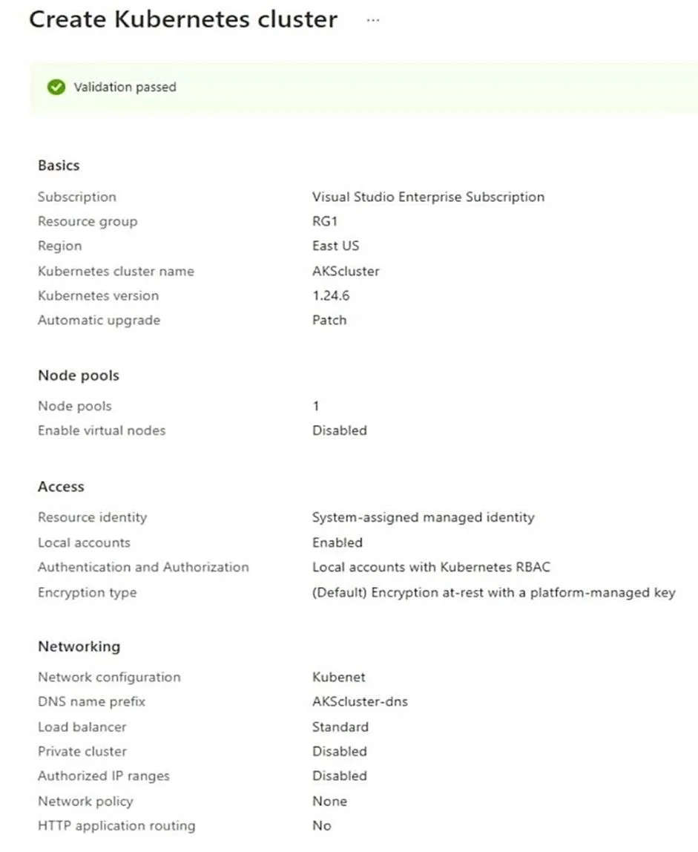
Task: Click the Kubernetes version 1.24.6 value
Action: tap(331, 295)
